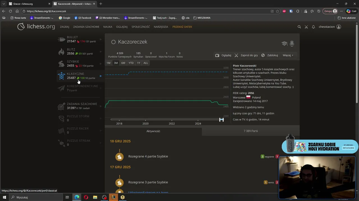Click Zaproś do gry challenge button
359x201 pixels.
click(x=246, y=55)
